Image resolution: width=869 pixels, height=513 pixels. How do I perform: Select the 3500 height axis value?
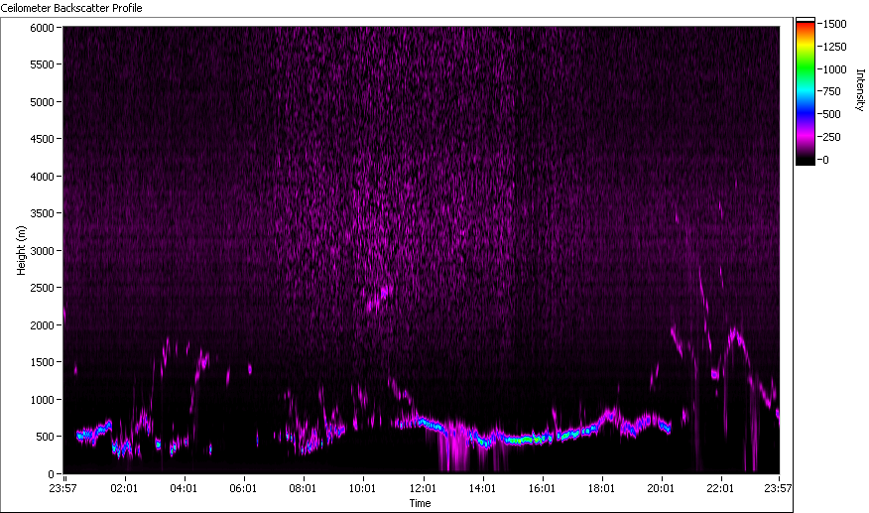point(42,213)
